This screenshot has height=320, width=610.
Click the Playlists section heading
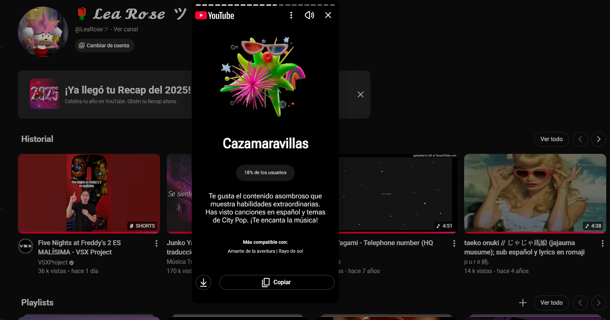coord(37,303)
